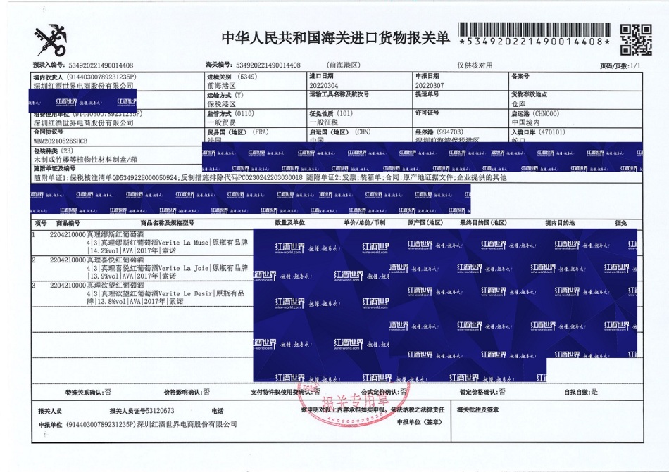Click the 单价/总价/币制 column header
Image resolution: width=669 pixels, height=472 pixels.
(364, 223)
